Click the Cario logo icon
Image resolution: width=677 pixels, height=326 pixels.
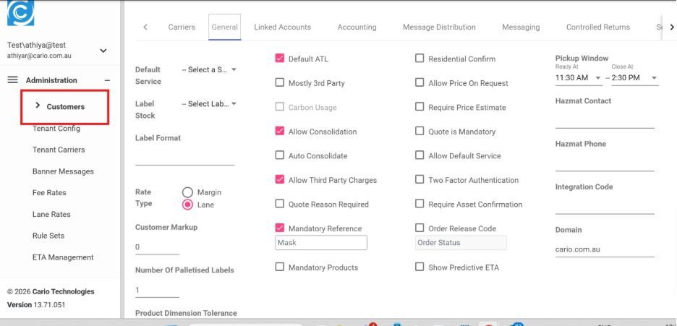coord(21,13)
